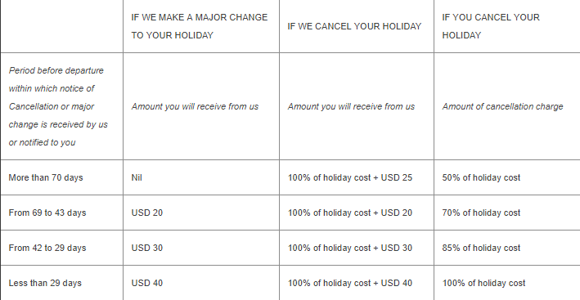Select '100% of holiday cost + USD 30'
Viewport: 580px width, 300px height.
click(350, 248)
